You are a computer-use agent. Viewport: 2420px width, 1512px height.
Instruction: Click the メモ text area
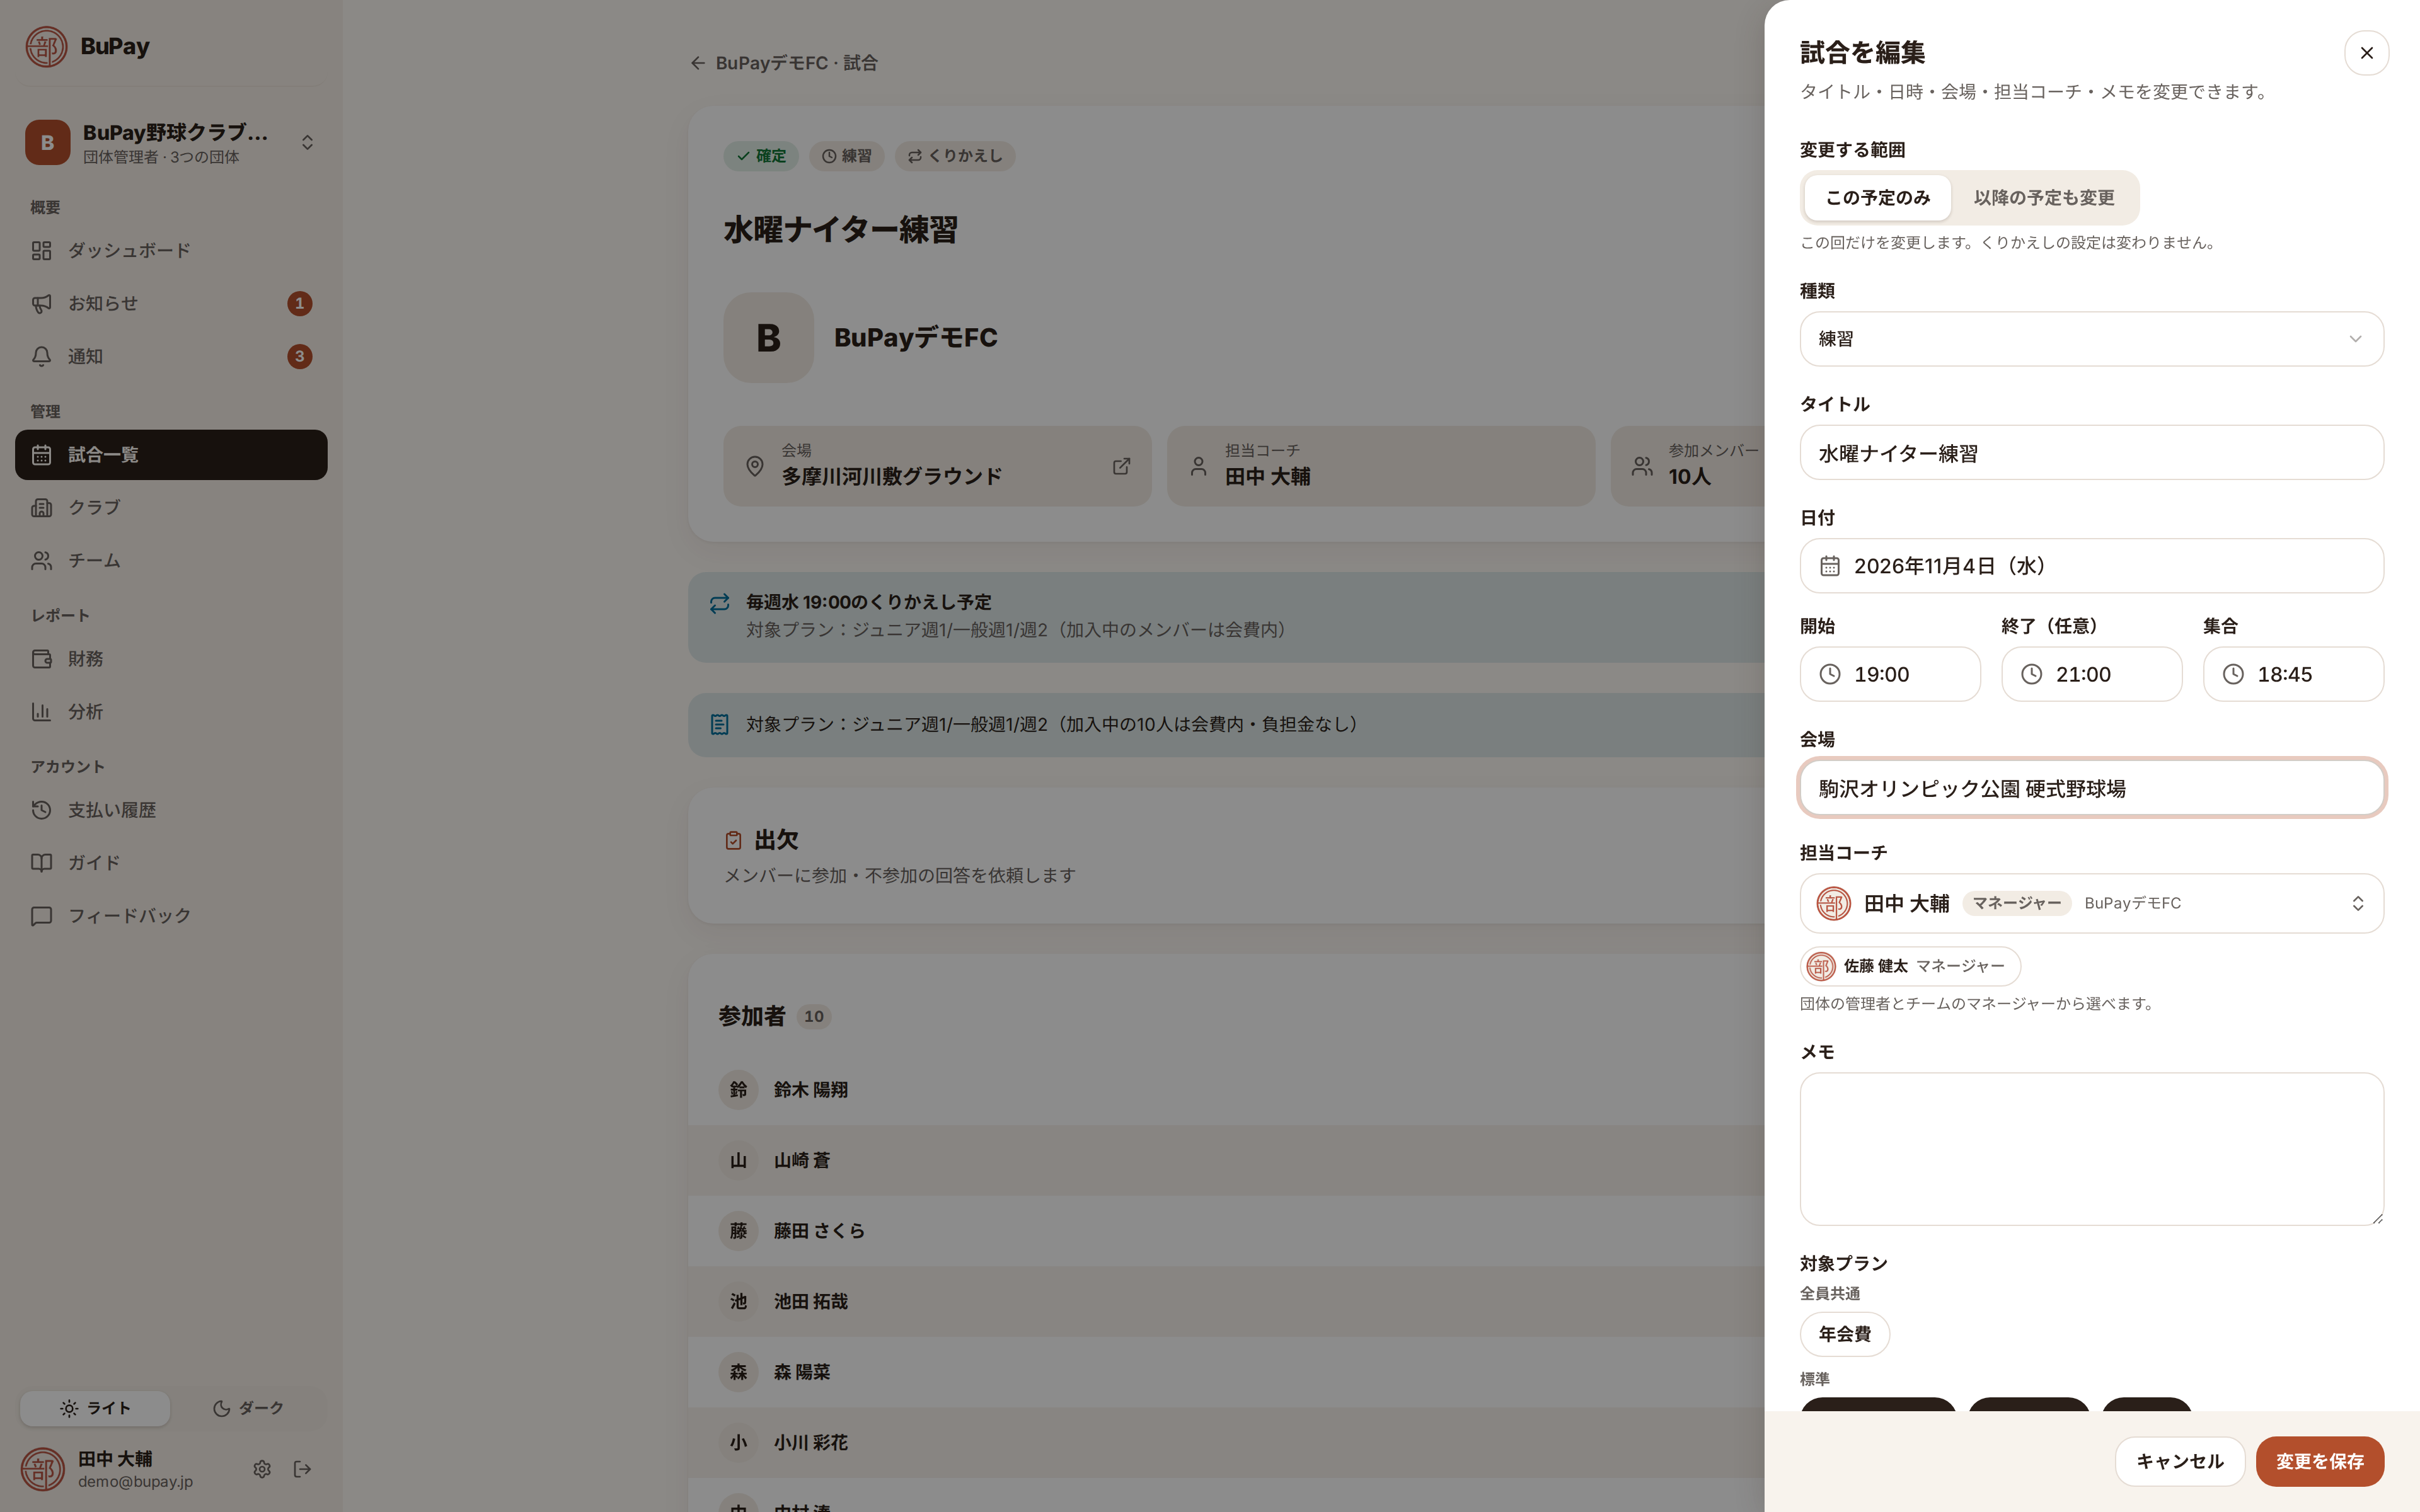pos(2091,1149)
